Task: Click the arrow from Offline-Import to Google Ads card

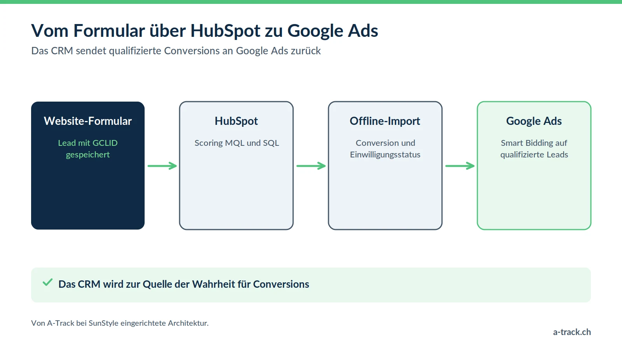Action: 460,166
